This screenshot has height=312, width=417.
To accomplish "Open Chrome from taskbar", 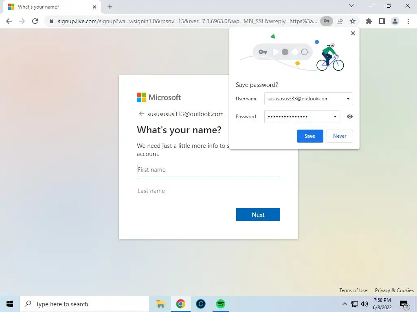I will (180, 304).
